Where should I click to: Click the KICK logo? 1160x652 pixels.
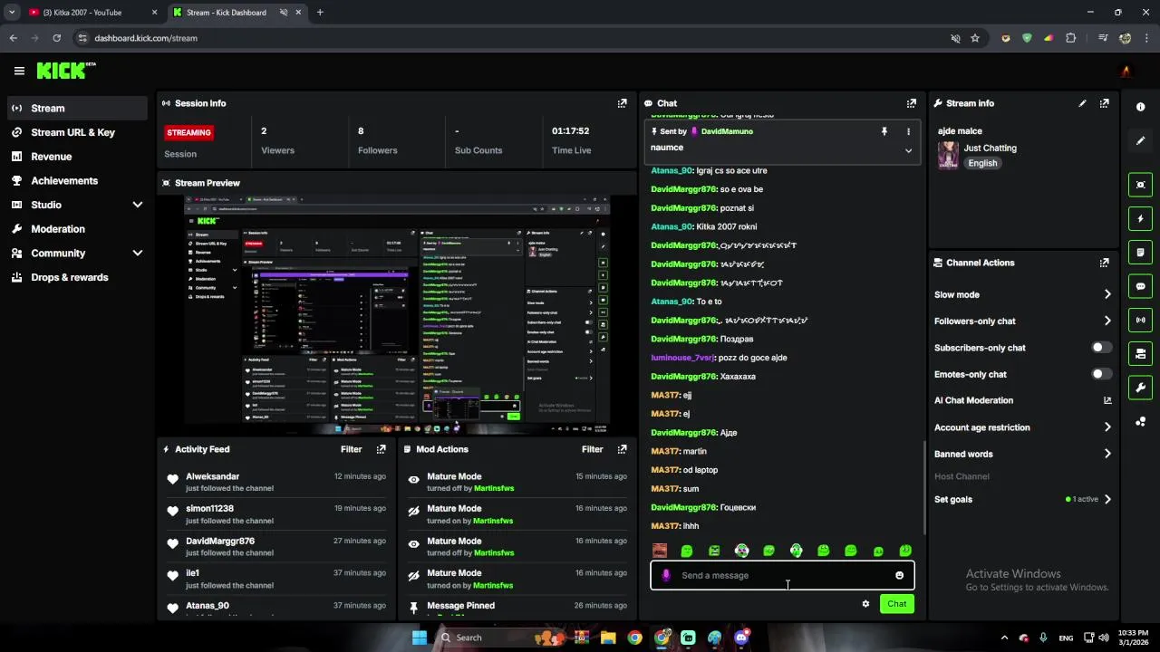point(65,71)
